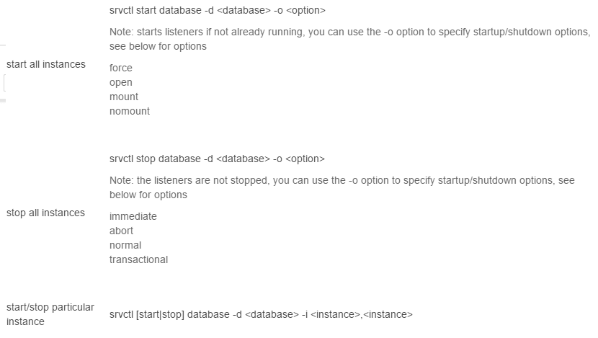
Task: Click the 'mount' startup option
Action: point(124,97)
